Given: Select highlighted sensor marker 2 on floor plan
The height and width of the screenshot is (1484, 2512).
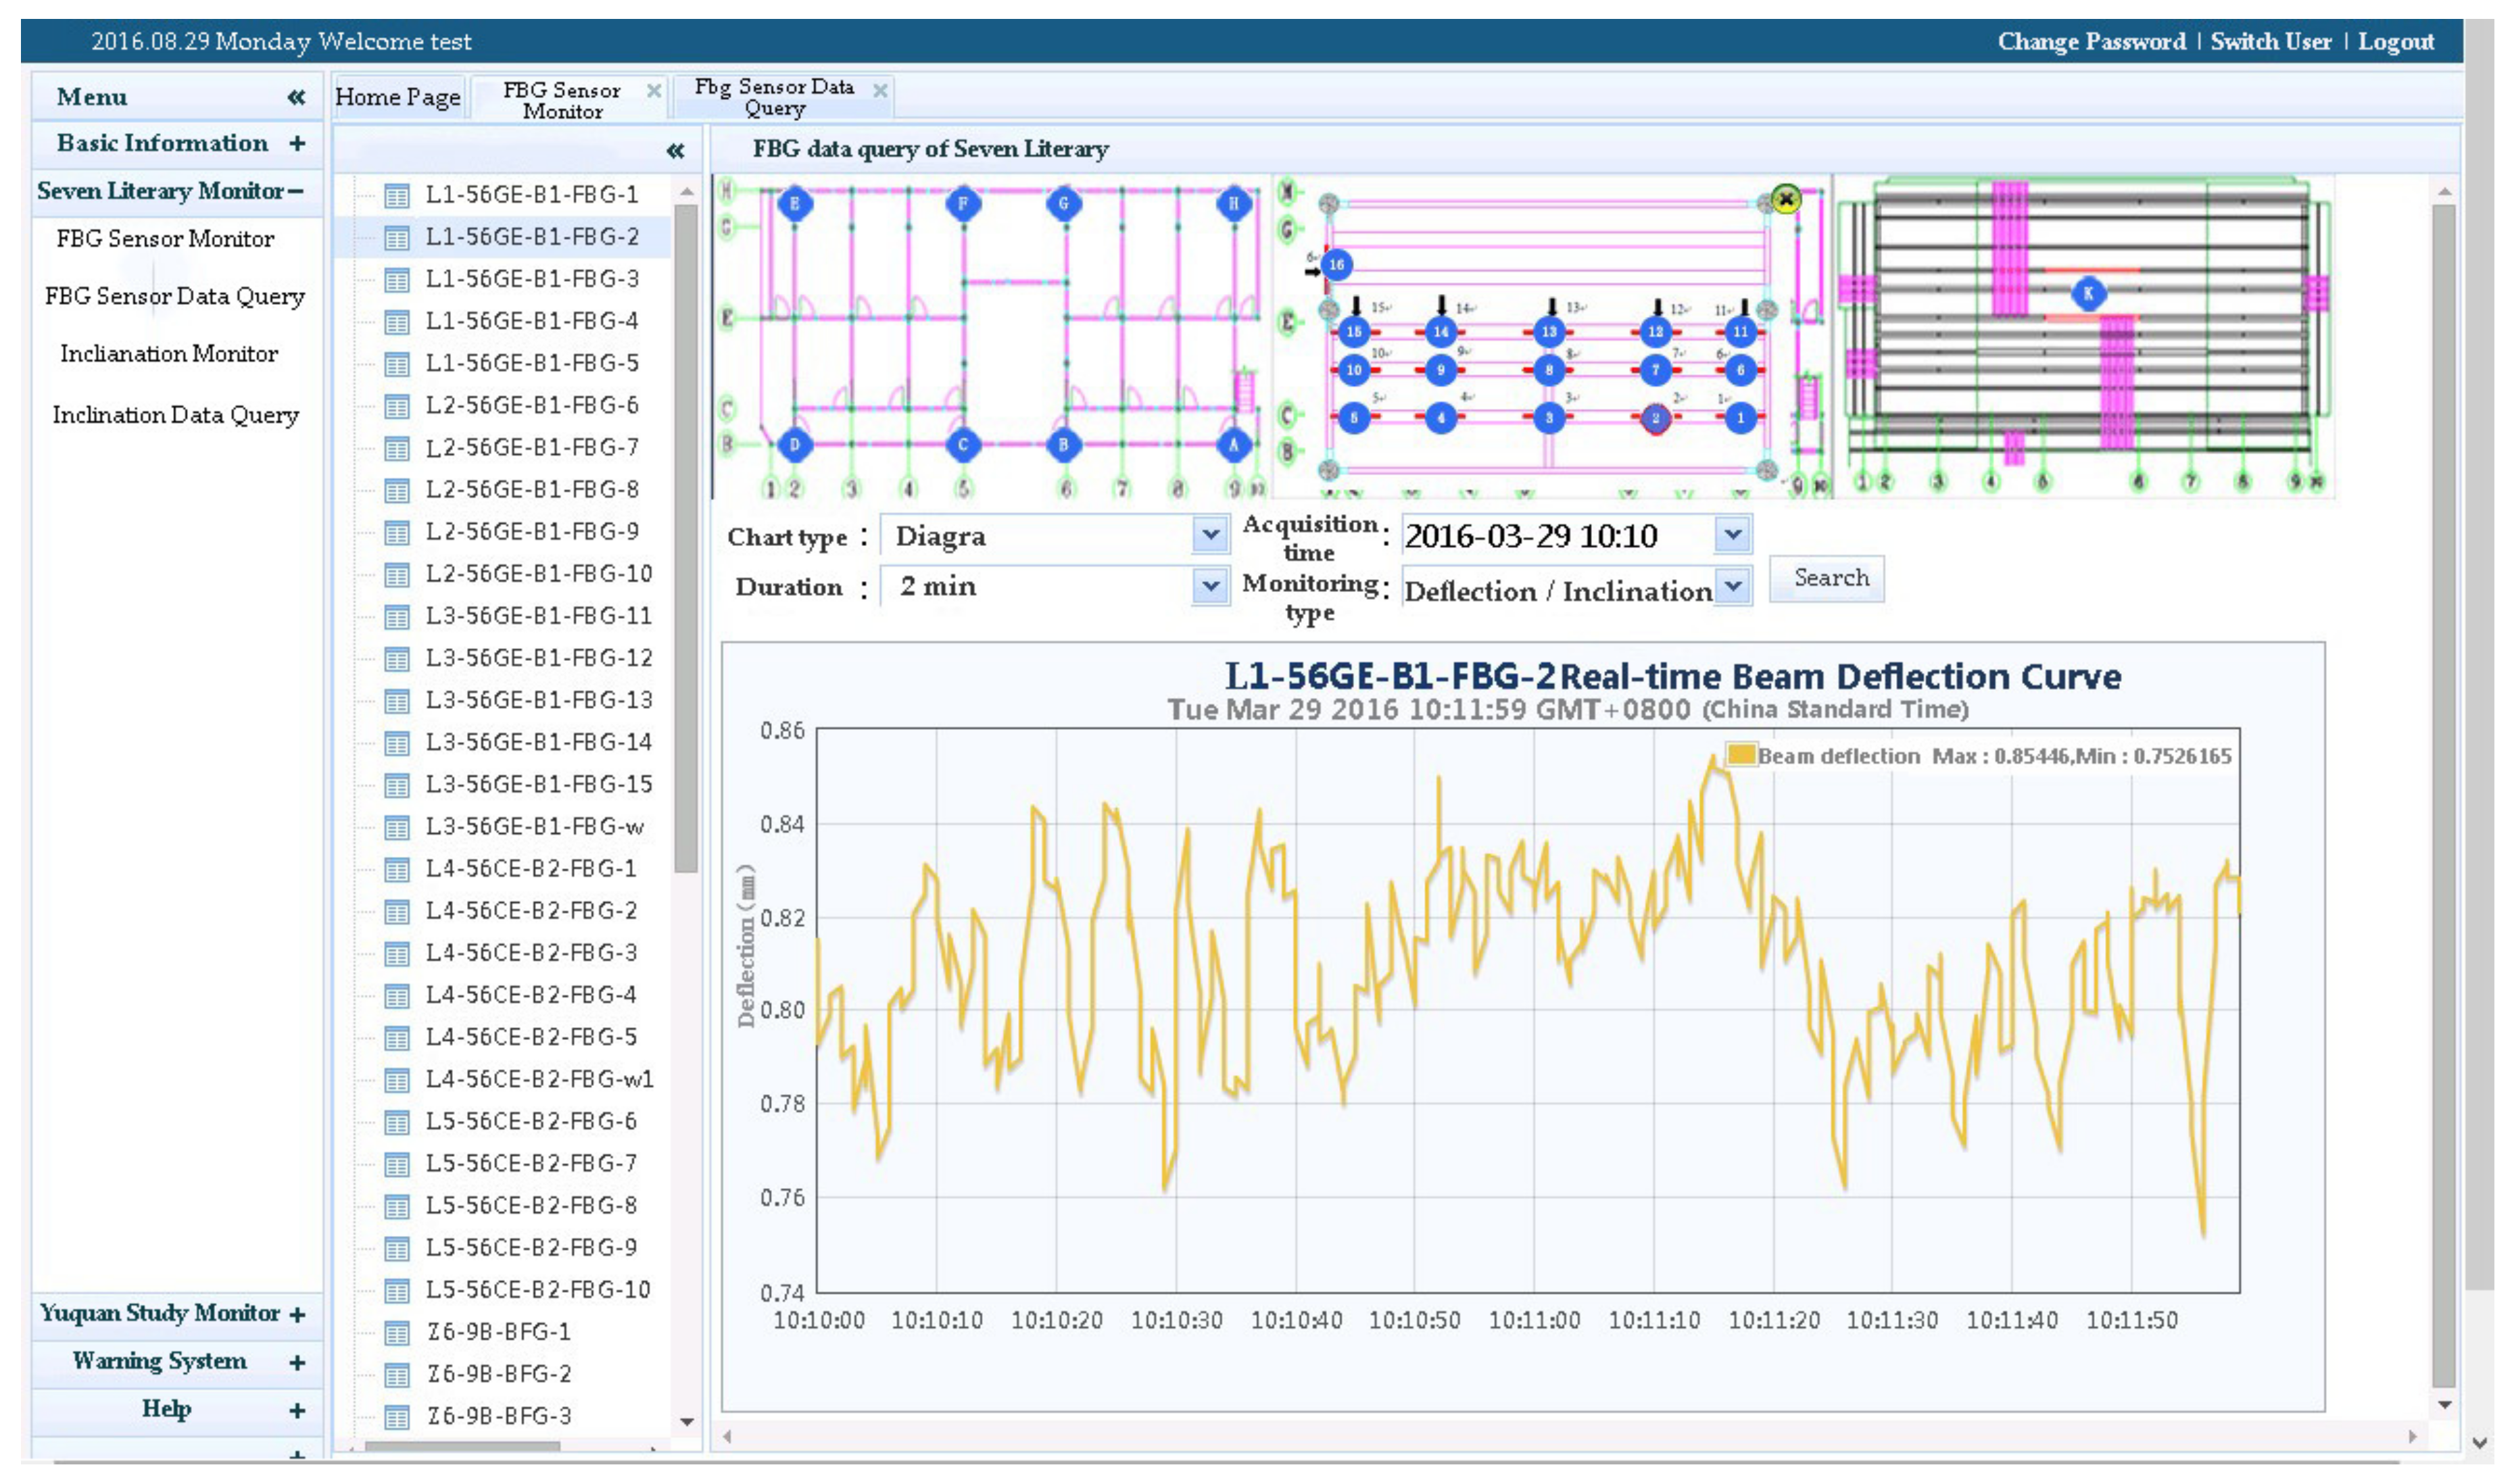Looking at the screenshot, I should (1655, 418).
